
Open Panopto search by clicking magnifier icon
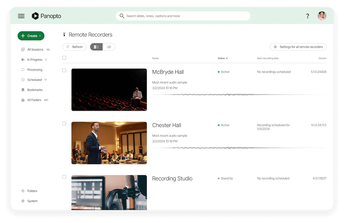[122, 15]
